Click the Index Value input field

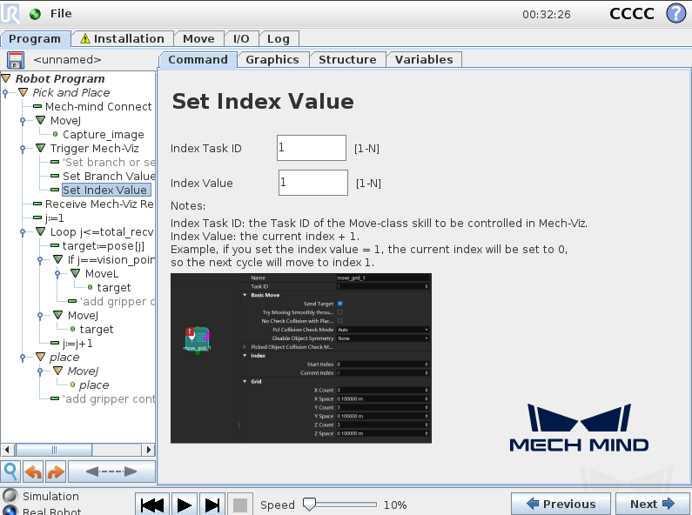[x=313, y=183]
